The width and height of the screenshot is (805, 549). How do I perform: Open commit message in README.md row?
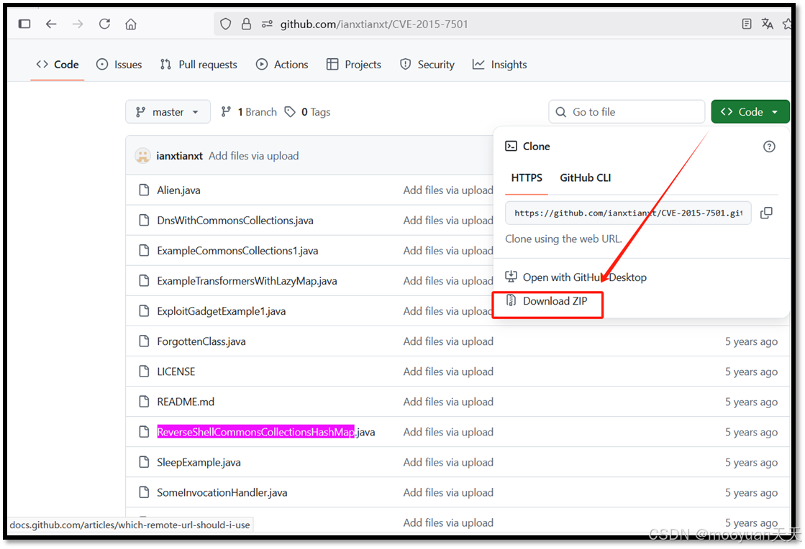[448, 402]
